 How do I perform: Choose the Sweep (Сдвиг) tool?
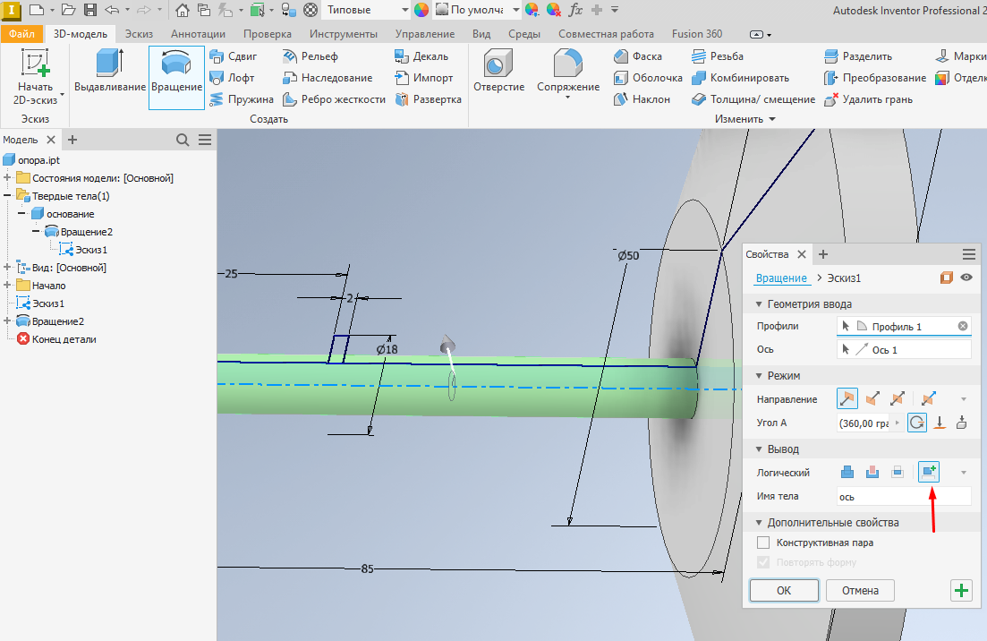(234, 56)
